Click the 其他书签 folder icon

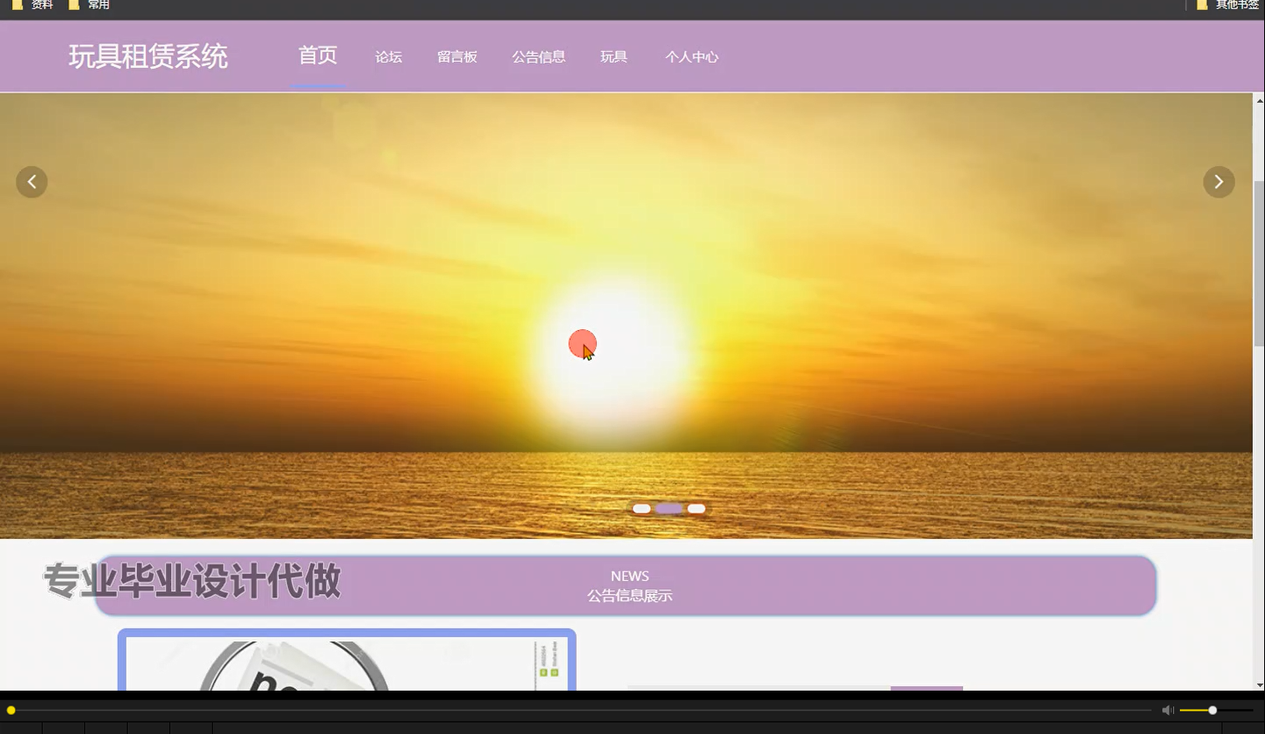click(x=1202, y=5)
